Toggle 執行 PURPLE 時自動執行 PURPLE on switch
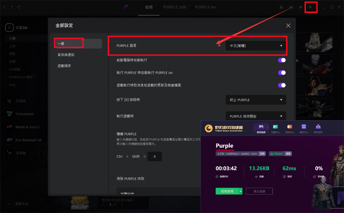Screen dimensions: 344x213 point(282,73)
